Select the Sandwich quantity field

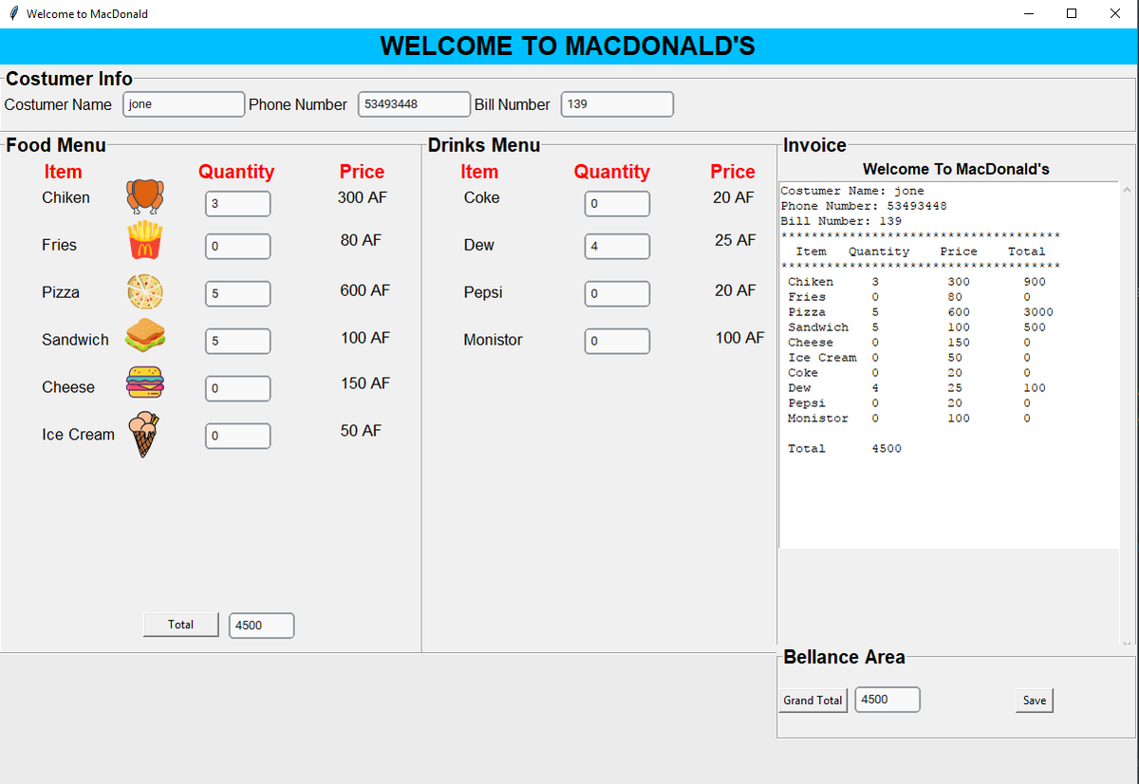(x=238, y=342)
